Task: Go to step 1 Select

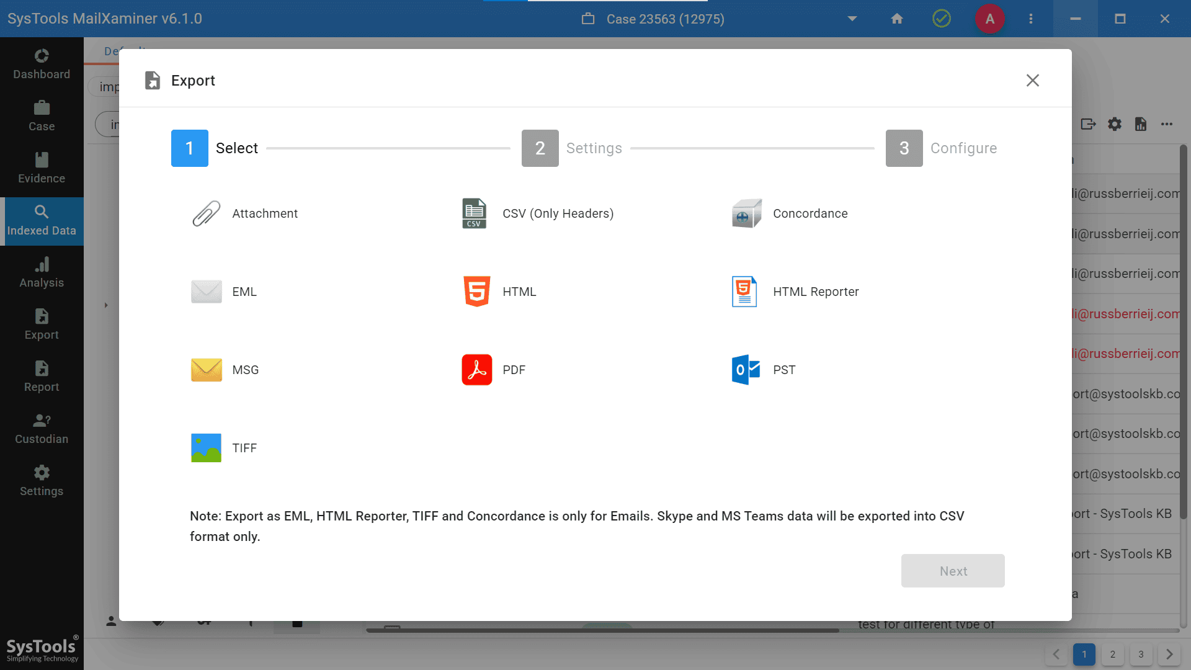Action: 215,148
